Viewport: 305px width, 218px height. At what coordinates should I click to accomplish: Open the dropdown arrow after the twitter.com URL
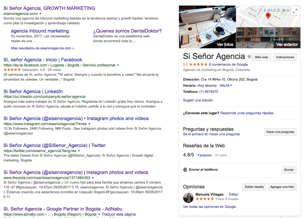pyautogui.click(x=79, y=151)
